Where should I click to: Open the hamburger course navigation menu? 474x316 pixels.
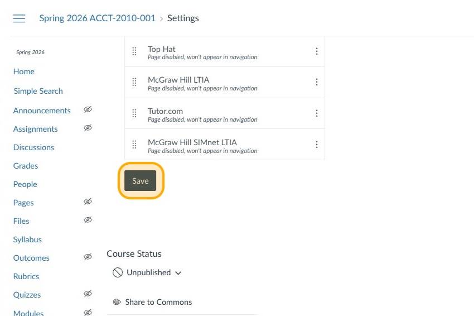click(x=19, y=18)
